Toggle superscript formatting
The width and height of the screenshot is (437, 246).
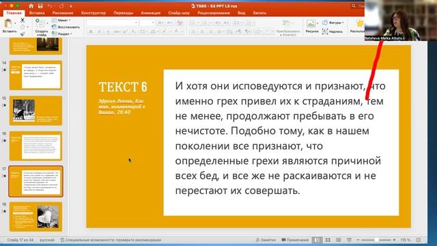point(126,32)
